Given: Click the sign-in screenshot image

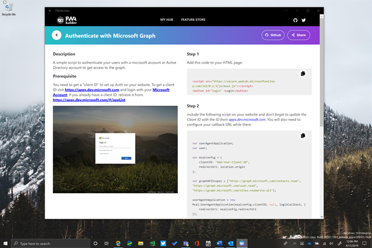Looking at the screenshot, I should click(115, 149).
